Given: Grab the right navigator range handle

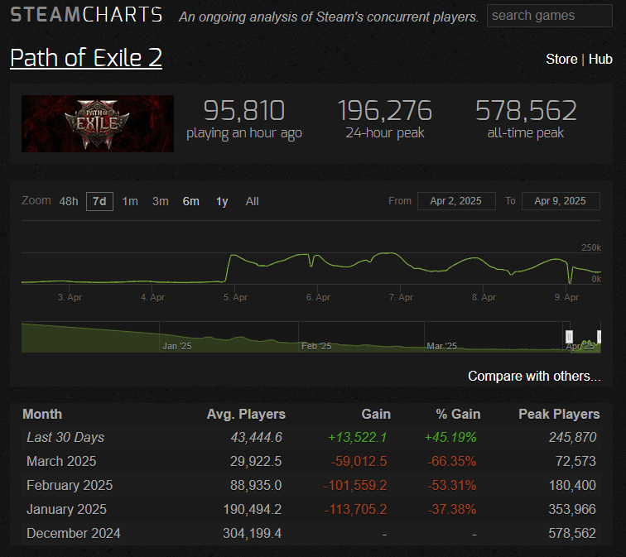Looking at the screenshot, I should 599,336.
